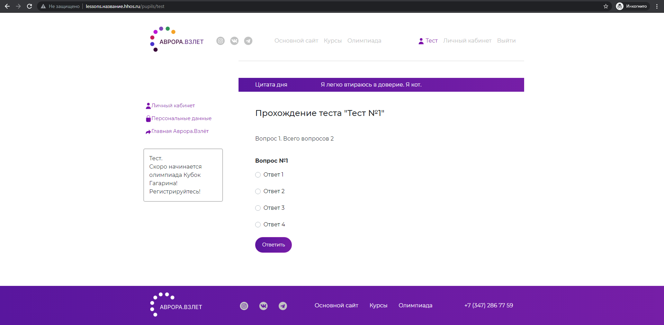Select the Ответ 1 radio button

(x=258, y=175)
